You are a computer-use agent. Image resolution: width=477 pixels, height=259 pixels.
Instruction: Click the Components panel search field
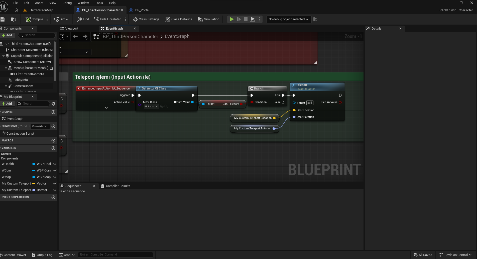point(36,35)
